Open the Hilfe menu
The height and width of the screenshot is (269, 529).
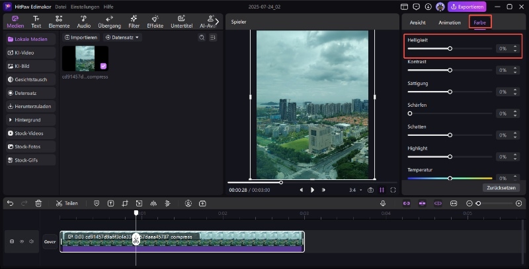pyautogui.click(x=108, y=7)
